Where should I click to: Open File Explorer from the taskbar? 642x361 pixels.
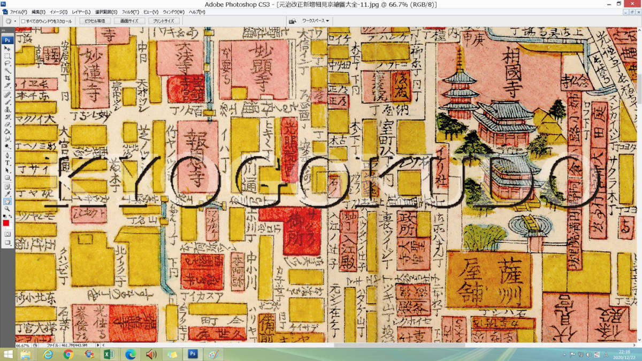coord(26,355)
